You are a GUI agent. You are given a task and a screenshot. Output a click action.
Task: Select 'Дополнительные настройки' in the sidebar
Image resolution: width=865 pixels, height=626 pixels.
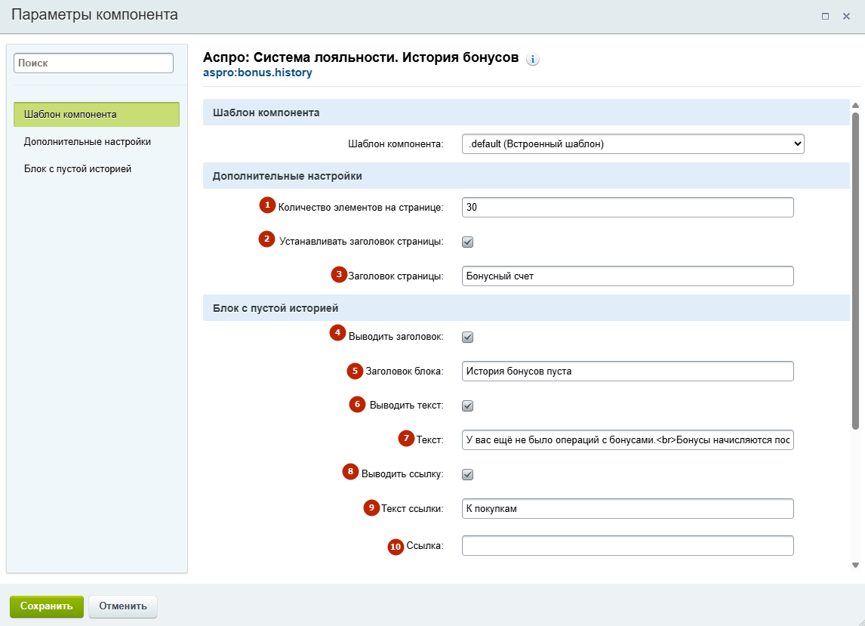[88, 141]
